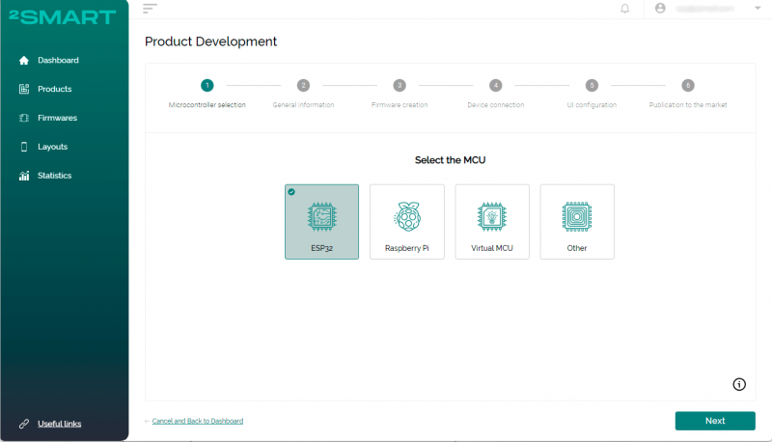This screenshot has width=772, height=442.
Task: Choose the Other MCU card
Action: (577, 222)
